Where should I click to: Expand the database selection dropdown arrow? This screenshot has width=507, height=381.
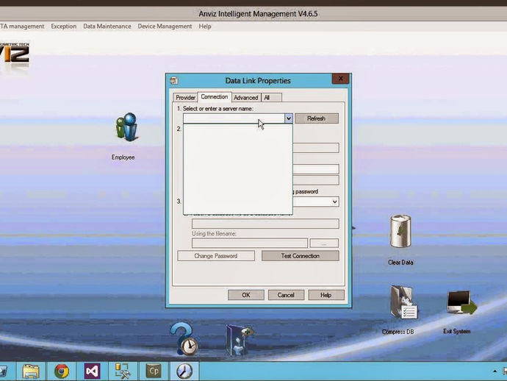(334, 202)
